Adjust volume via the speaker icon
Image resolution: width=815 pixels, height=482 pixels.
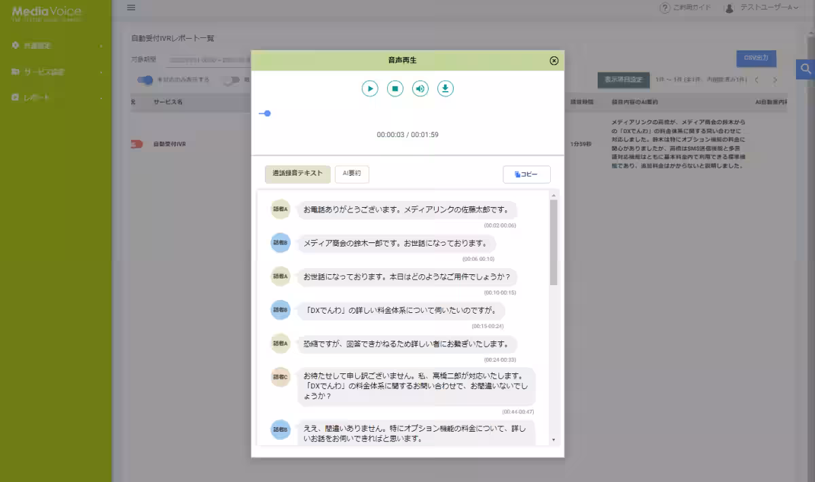coord(420,88)
